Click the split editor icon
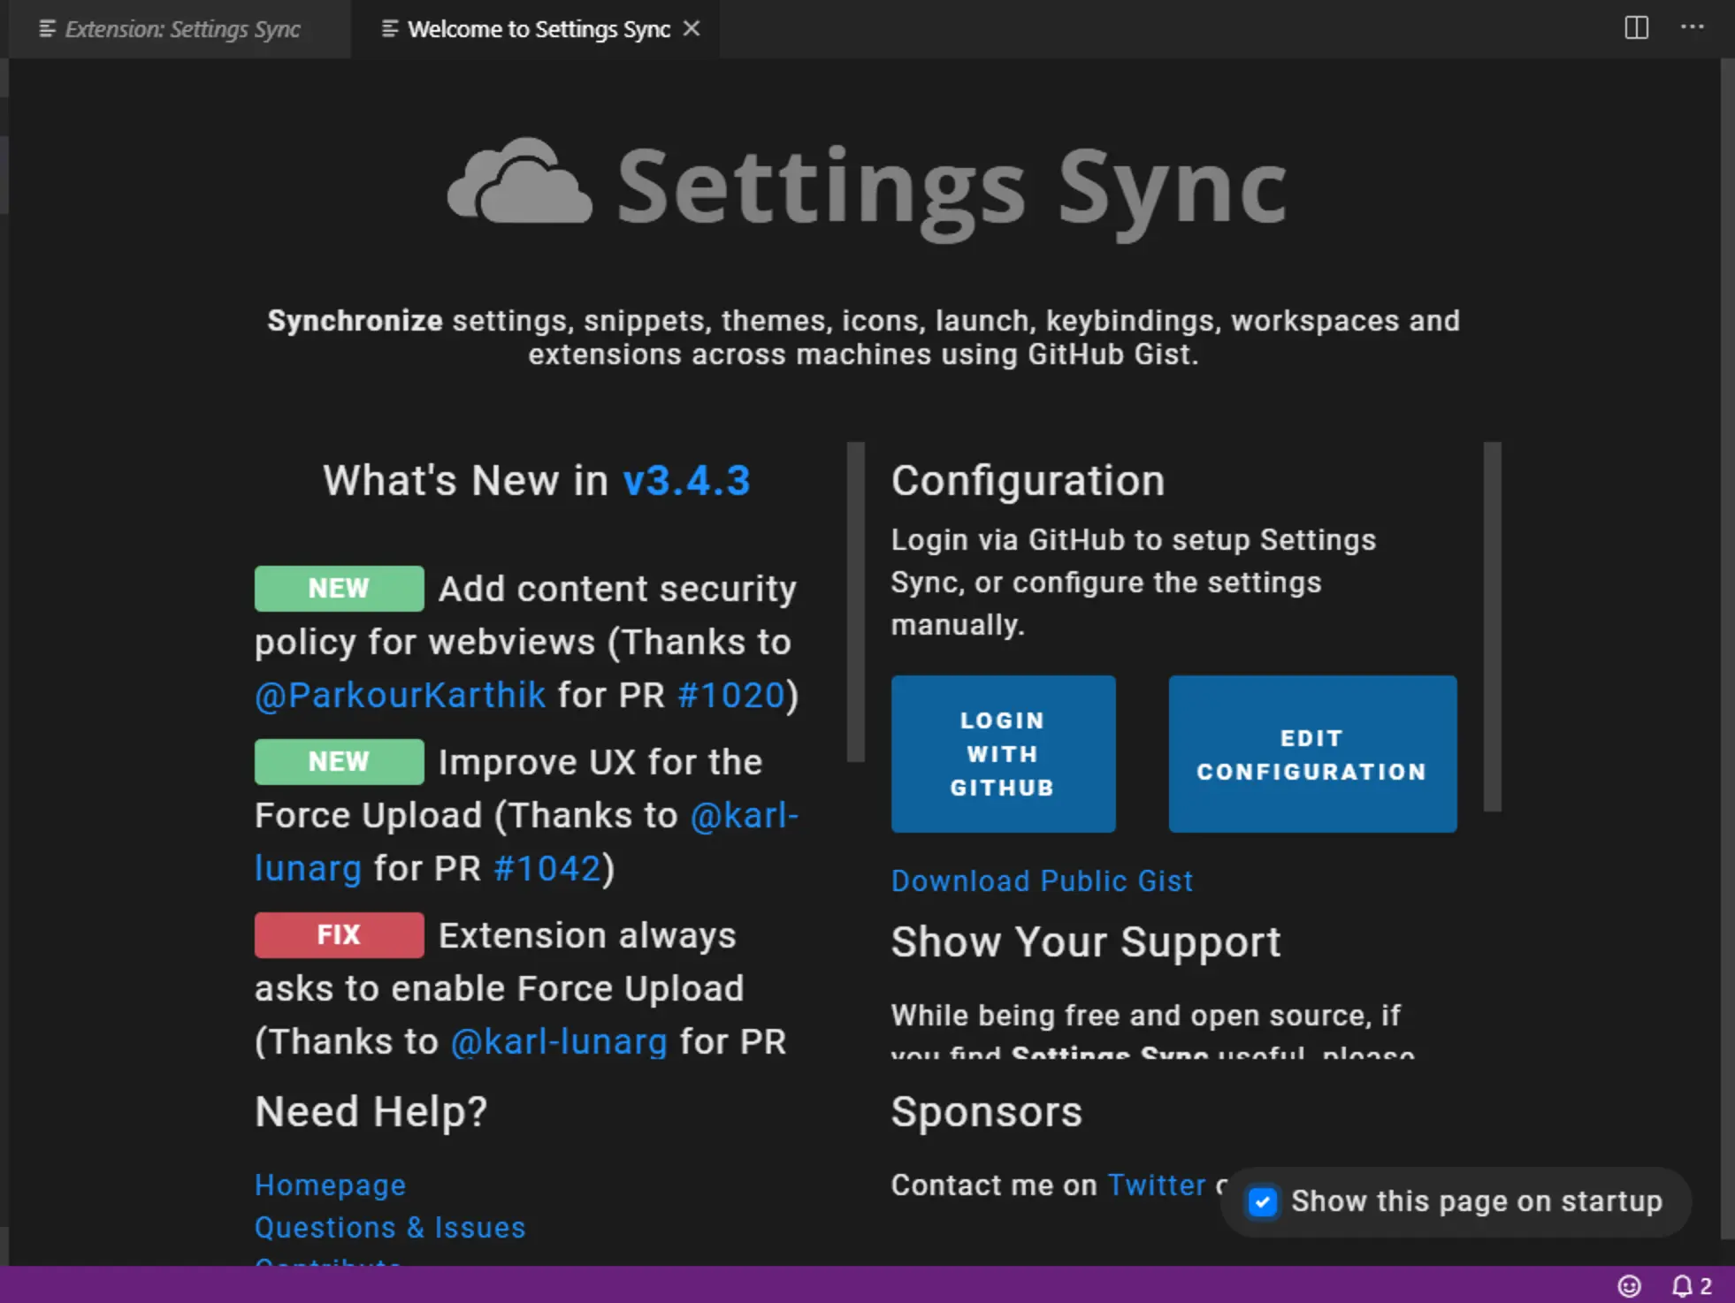This screenshot has width=1735, height=1303. 1636,27
